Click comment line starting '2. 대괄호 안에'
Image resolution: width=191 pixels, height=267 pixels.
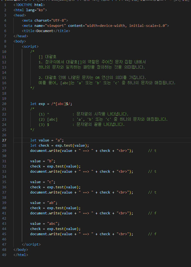coord(92,78)
